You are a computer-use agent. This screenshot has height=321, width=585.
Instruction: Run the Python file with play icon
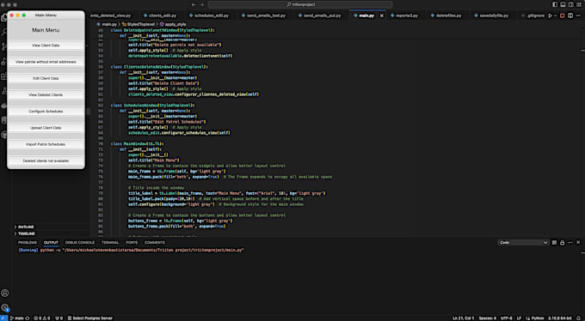tap(551, 15)
